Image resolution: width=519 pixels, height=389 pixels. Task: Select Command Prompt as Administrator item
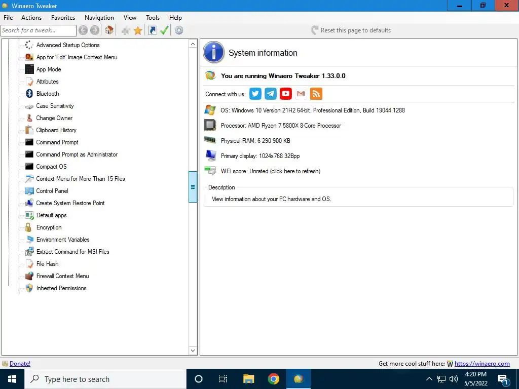[x=77, y=154]
